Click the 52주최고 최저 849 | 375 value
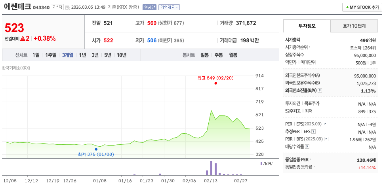The width and height of the screenshot is (385, 193). pos(367,112)
